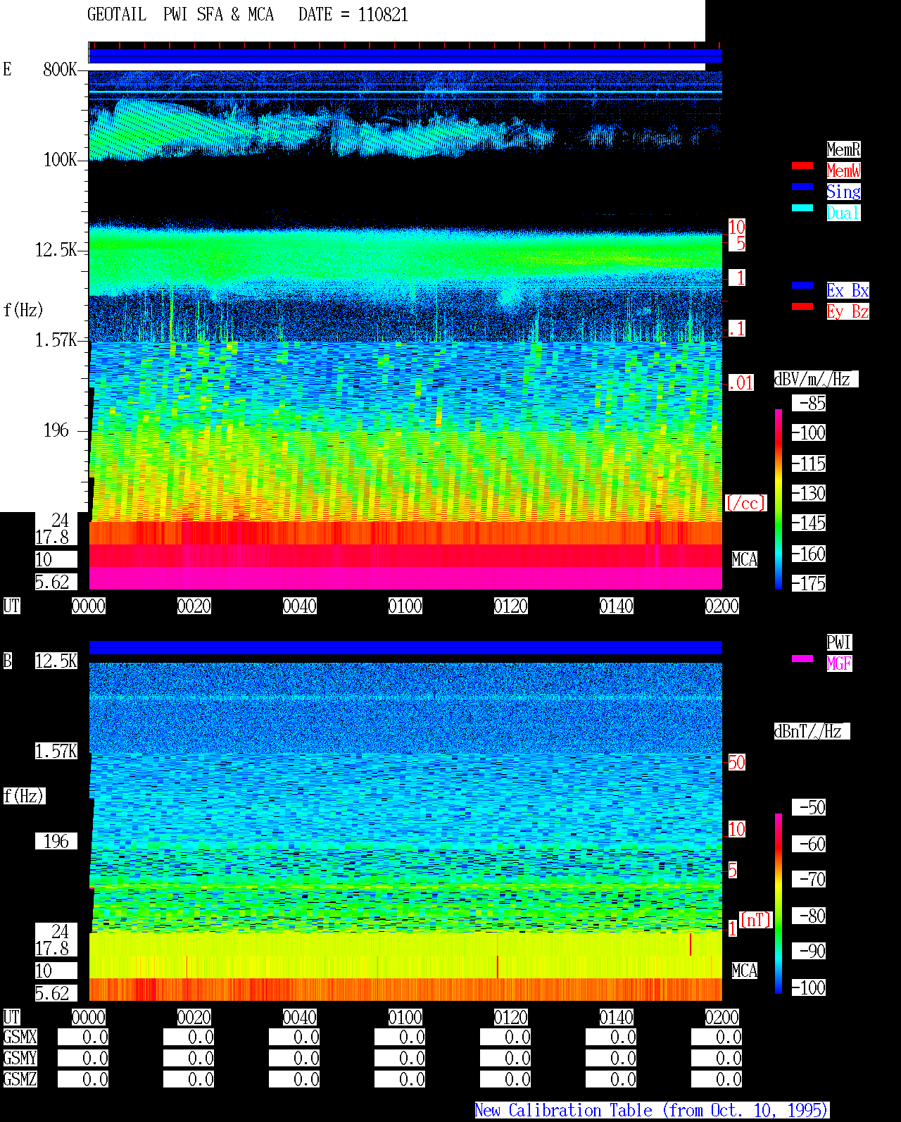Click the magenta MGF legend swatch

(x=802, y=659)
